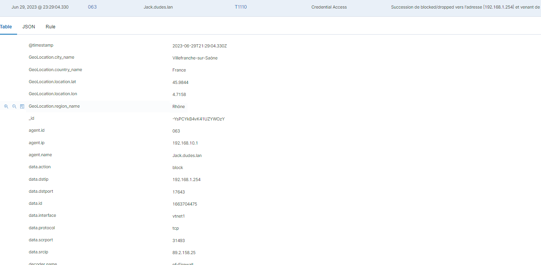
Task: Open the T1110 technique link
Action: pos(240,7)
